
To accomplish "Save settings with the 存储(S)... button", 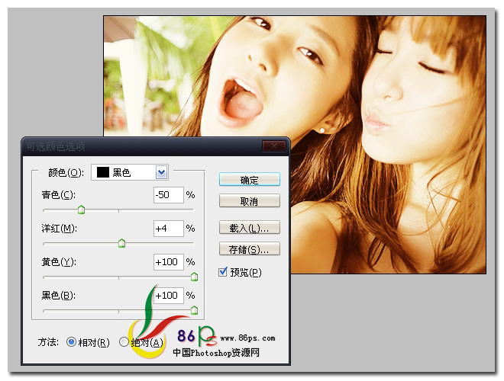I will [249, 249].
